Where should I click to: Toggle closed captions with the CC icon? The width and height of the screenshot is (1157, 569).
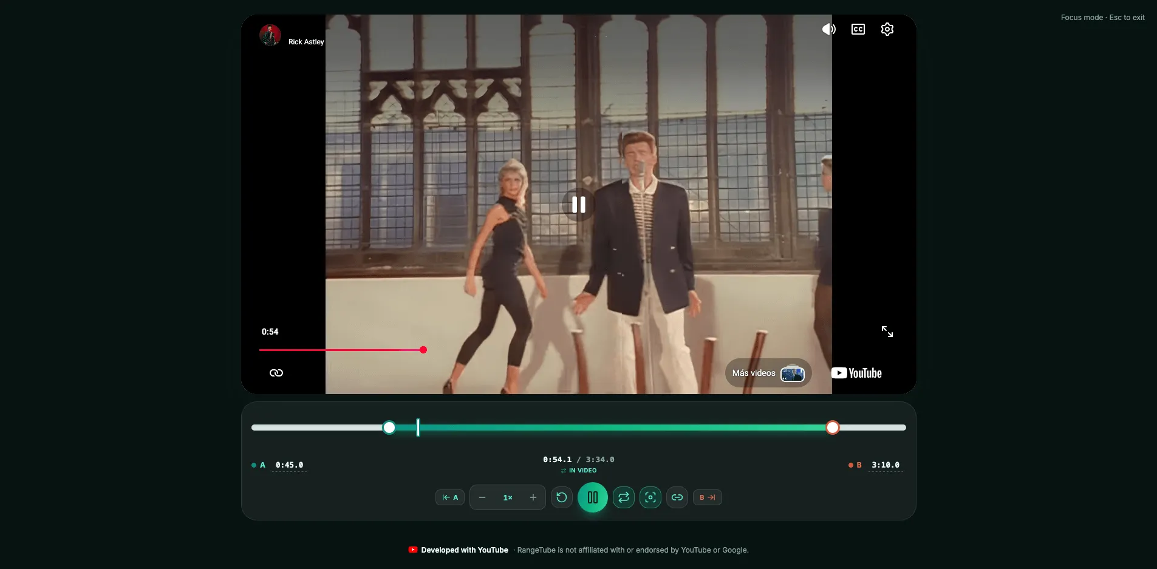click(x=858, y=29)
